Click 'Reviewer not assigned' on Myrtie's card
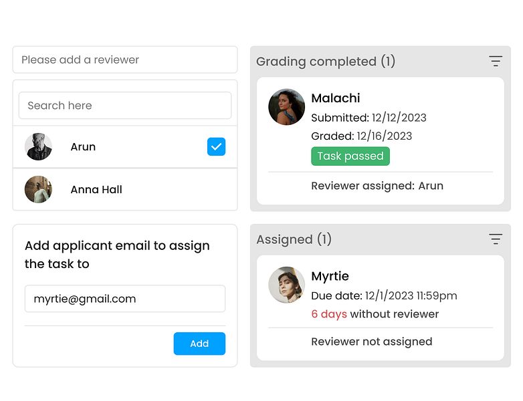523x401 pixels. 371,342
